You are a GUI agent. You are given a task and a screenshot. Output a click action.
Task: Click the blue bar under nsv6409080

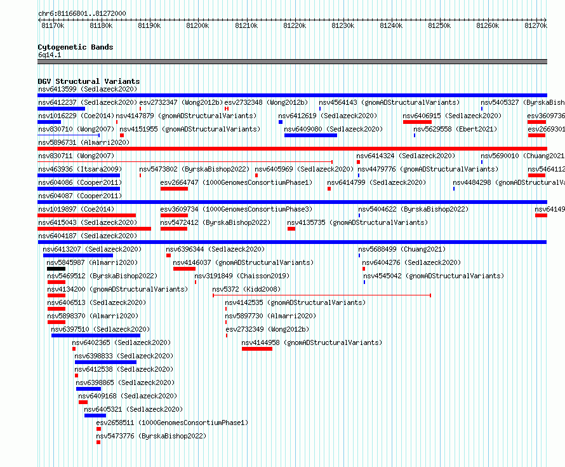pos(310,135)
